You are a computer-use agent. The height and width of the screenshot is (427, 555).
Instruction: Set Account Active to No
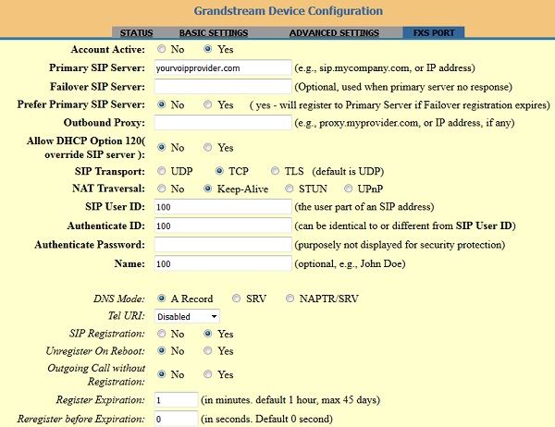point(161,49)
